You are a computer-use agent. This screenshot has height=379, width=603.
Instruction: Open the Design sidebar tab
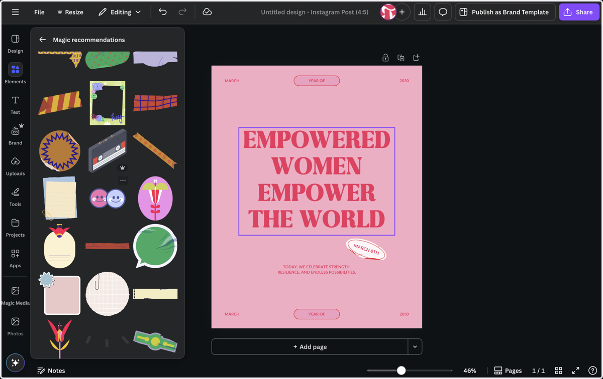pos(15,44)
